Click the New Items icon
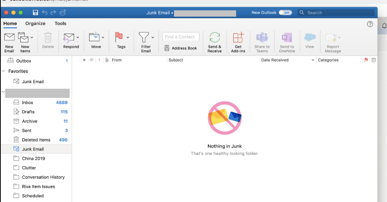The image size is (387, 202). pyautogui.click(x=23, y=37)
